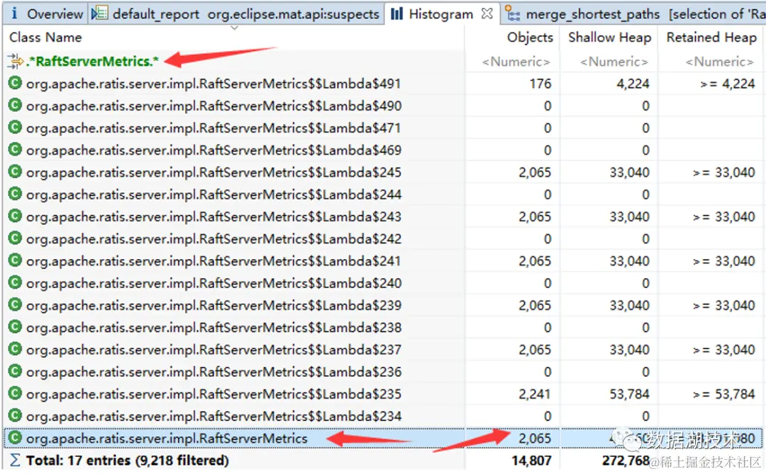Click class icon of RaftServerMetrics row
Screen dimensions: 766x474
(15, 438)
